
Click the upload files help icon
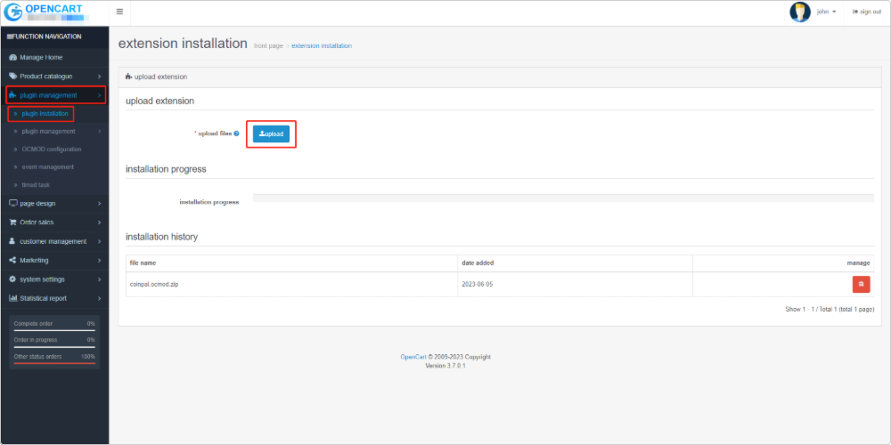pyautogui.click(x=236, y=134)
